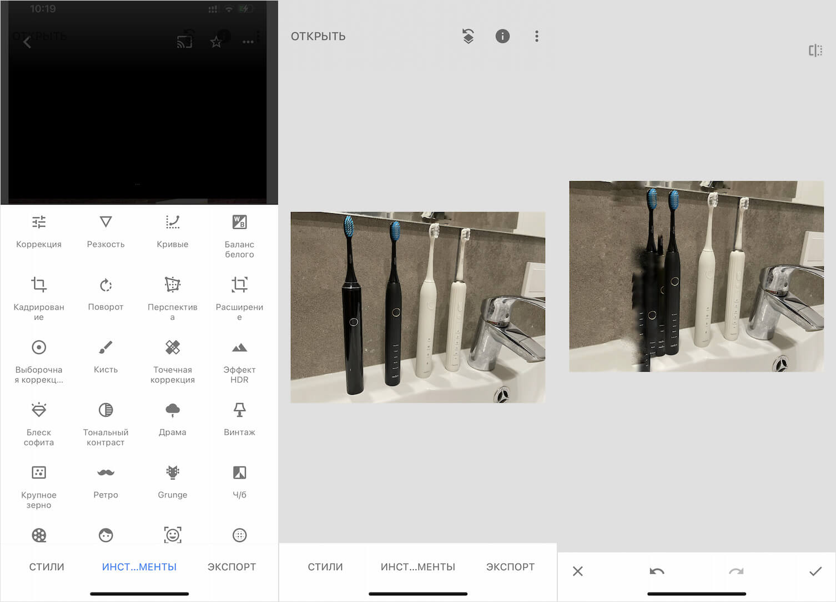Undo the last healing stroke
The width and height of the screenshot is (836, 602).
coord(657,571)
